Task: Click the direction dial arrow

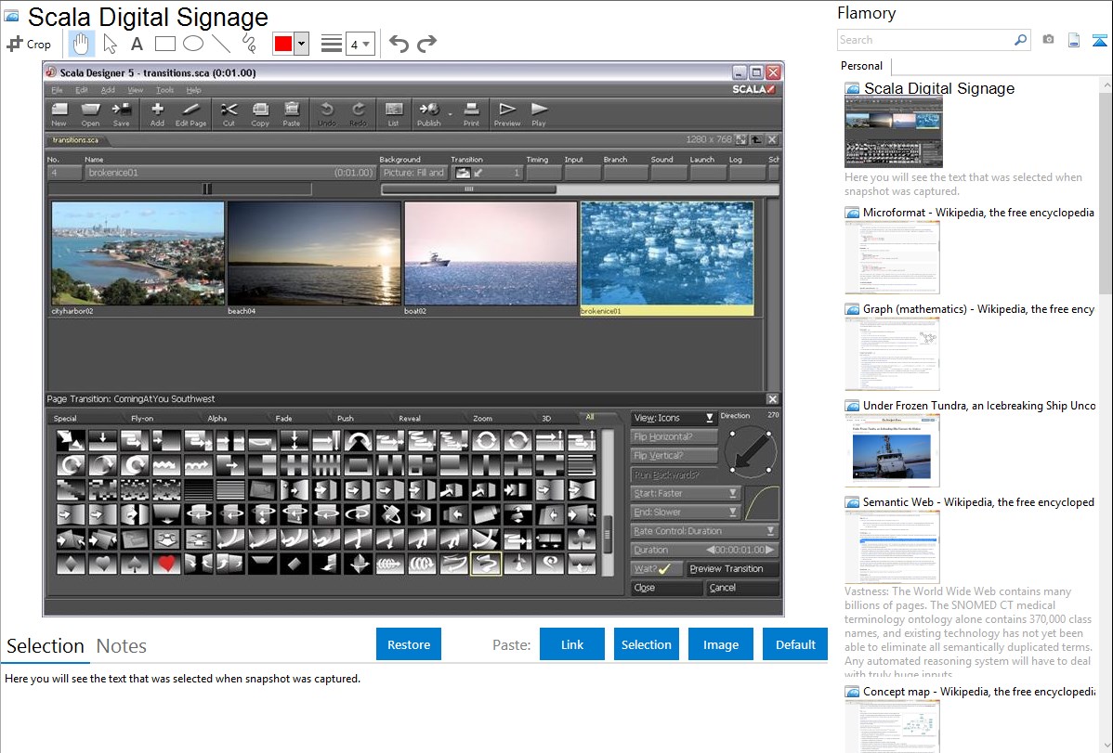Action: tap(751, 451)
